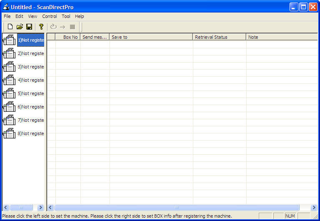
Task: Select machine 1 Not registered icon
Action: click(9, 40)
